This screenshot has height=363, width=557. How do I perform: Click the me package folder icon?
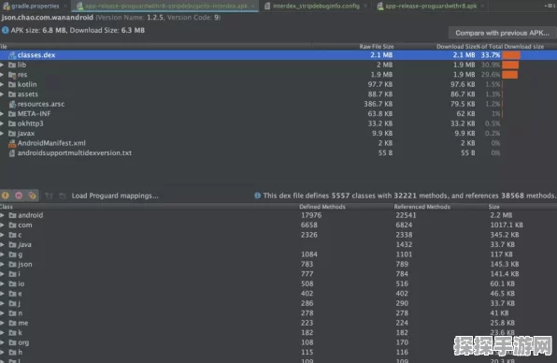pos(13,323)
